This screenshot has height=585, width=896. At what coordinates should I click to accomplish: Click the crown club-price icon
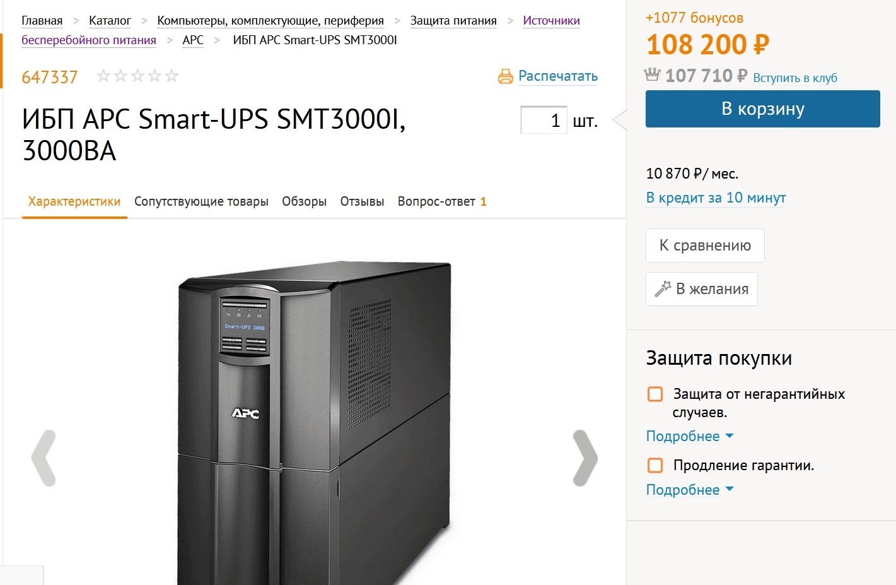coord(652,75)
